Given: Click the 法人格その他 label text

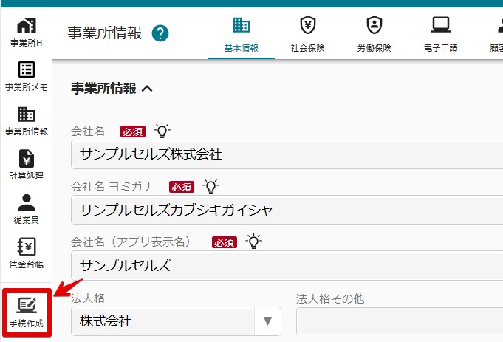Looking at the screenshot, I should [x=330, y=298].
